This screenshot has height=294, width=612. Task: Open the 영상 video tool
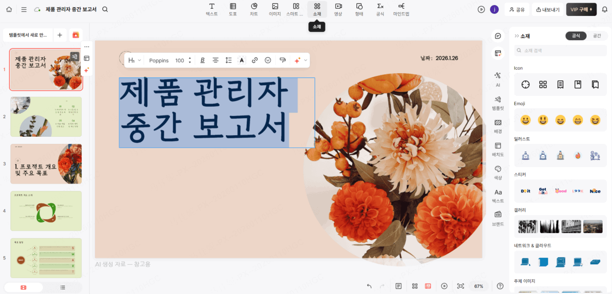(x=338, y=9)
